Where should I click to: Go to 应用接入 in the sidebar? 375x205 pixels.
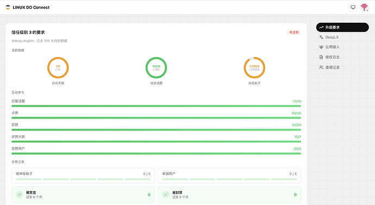point(342,47)
